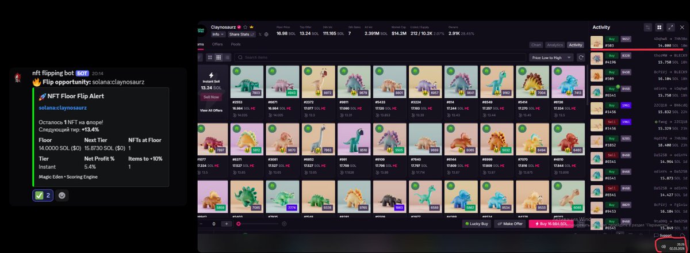Select NFT card #2372
The width and height of the screenshot is (690, 253).
pos(318,91)
